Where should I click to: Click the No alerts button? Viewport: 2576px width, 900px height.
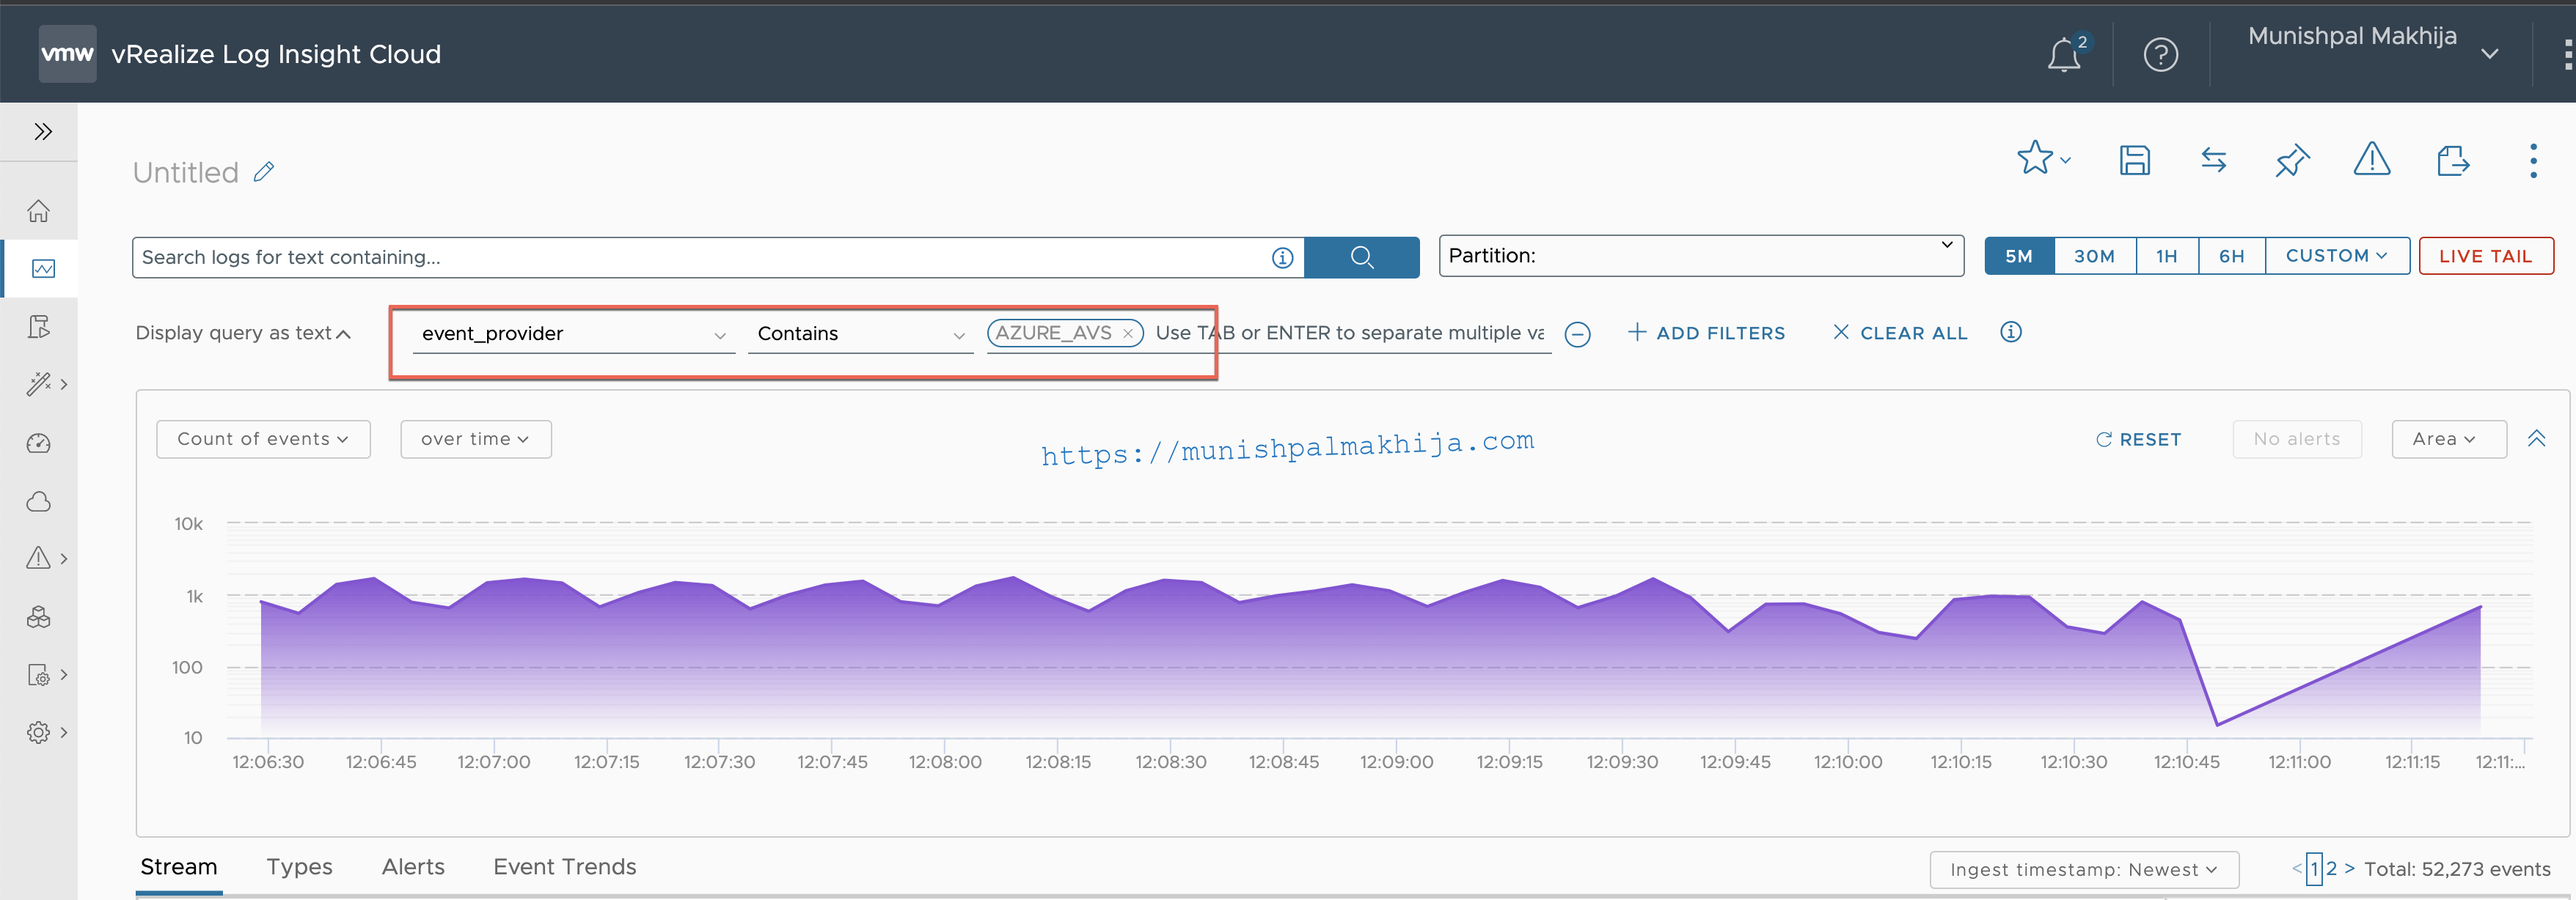[2296, 438]
